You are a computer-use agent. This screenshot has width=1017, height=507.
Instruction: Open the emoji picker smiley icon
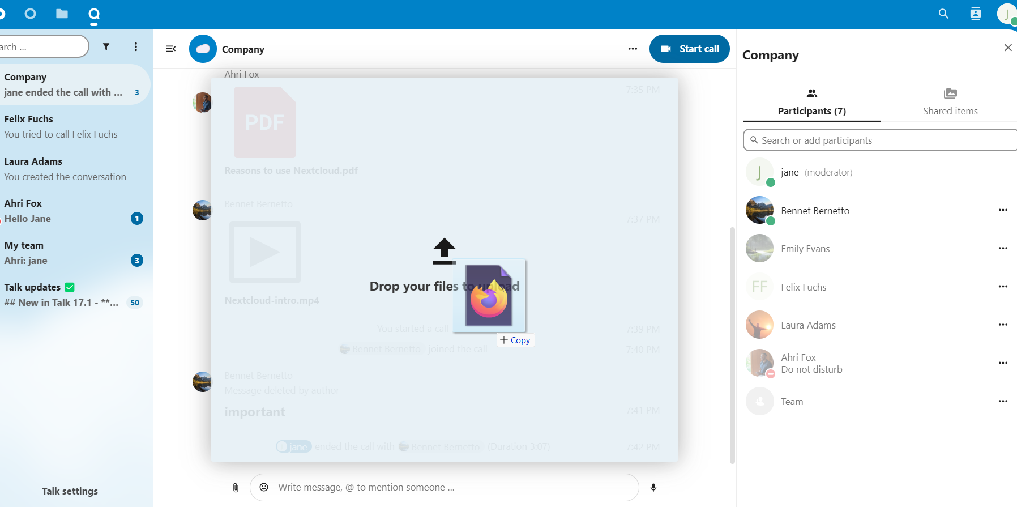264,487
